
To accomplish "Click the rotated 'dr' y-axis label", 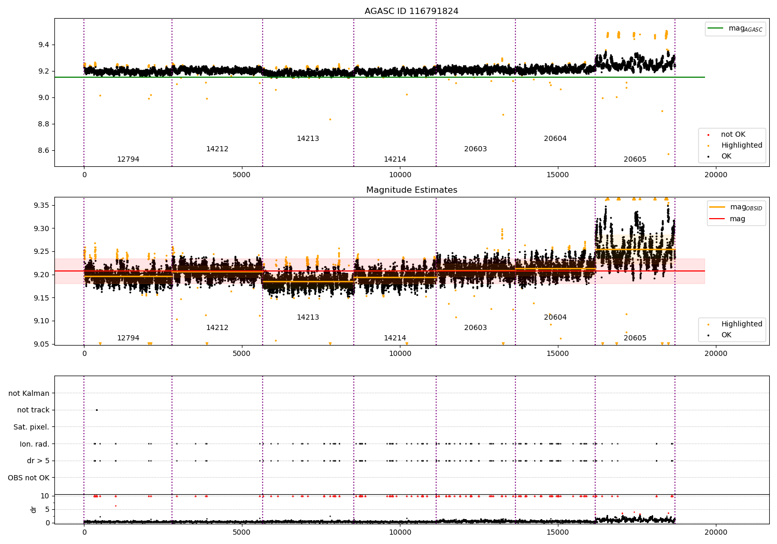I will [x=34, y=510].
